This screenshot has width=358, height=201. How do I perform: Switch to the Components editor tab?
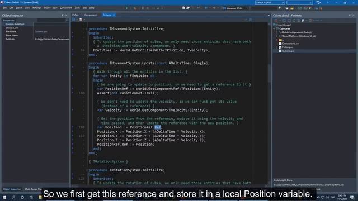tap(91, 15)
